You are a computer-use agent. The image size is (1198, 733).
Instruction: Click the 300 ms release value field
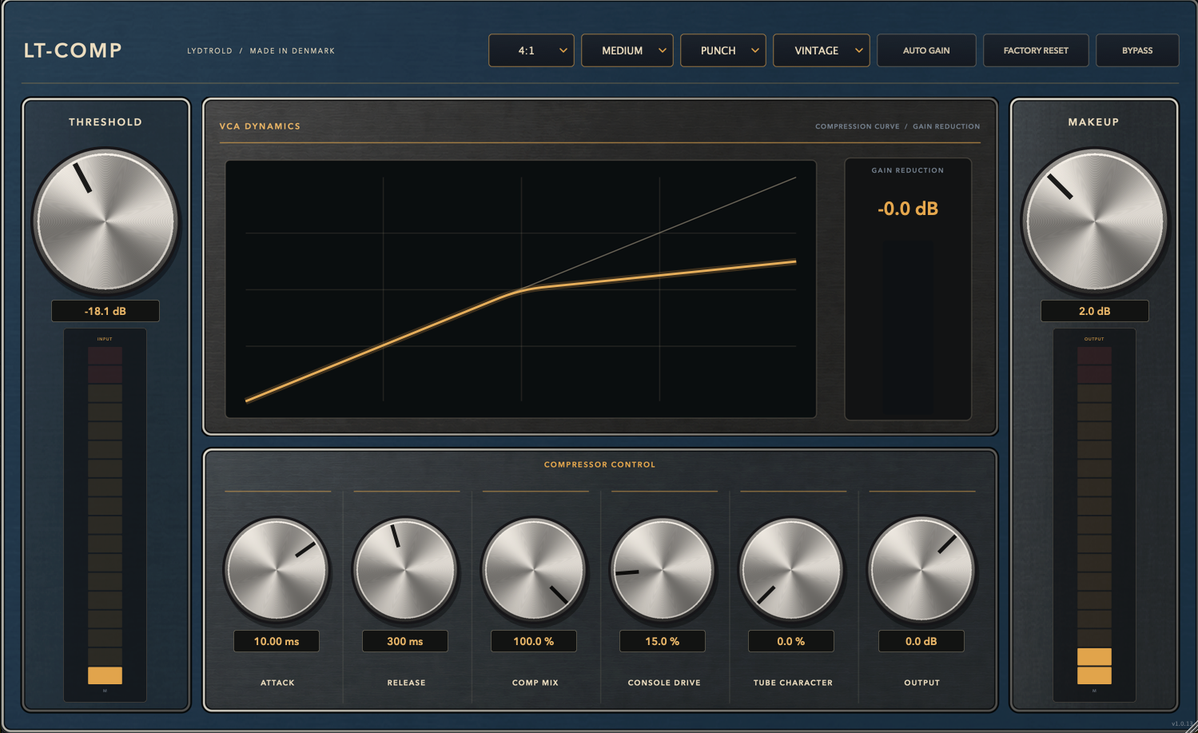point(405,641)
